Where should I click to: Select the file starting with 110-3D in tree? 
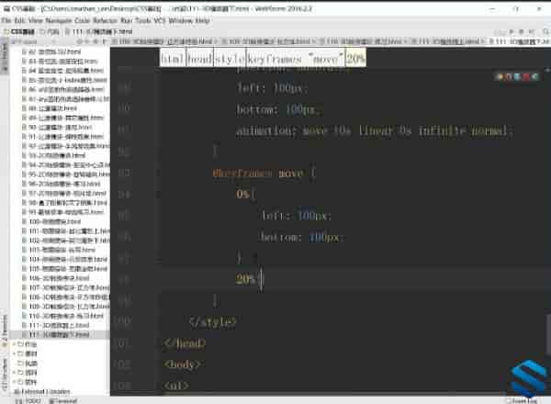pyautogui.click(x=62, y=316)
